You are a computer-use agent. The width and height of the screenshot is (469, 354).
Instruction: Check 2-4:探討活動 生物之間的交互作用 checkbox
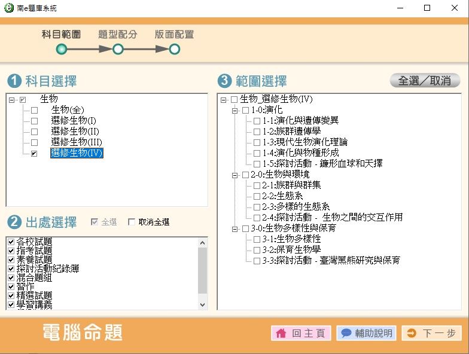point(257,218)
